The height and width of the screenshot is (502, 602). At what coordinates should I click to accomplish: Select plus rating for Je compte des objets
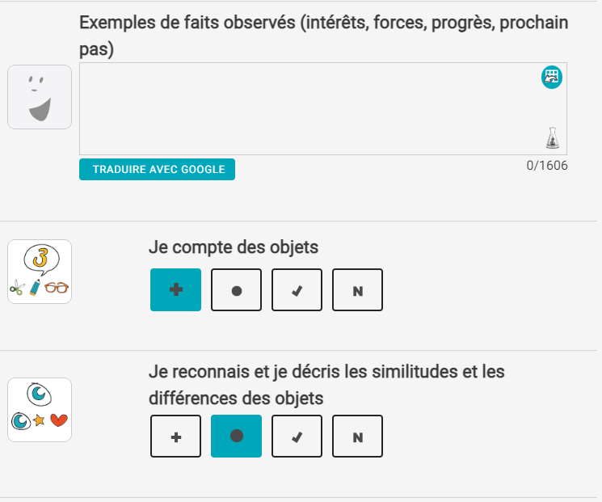(176, 289)
